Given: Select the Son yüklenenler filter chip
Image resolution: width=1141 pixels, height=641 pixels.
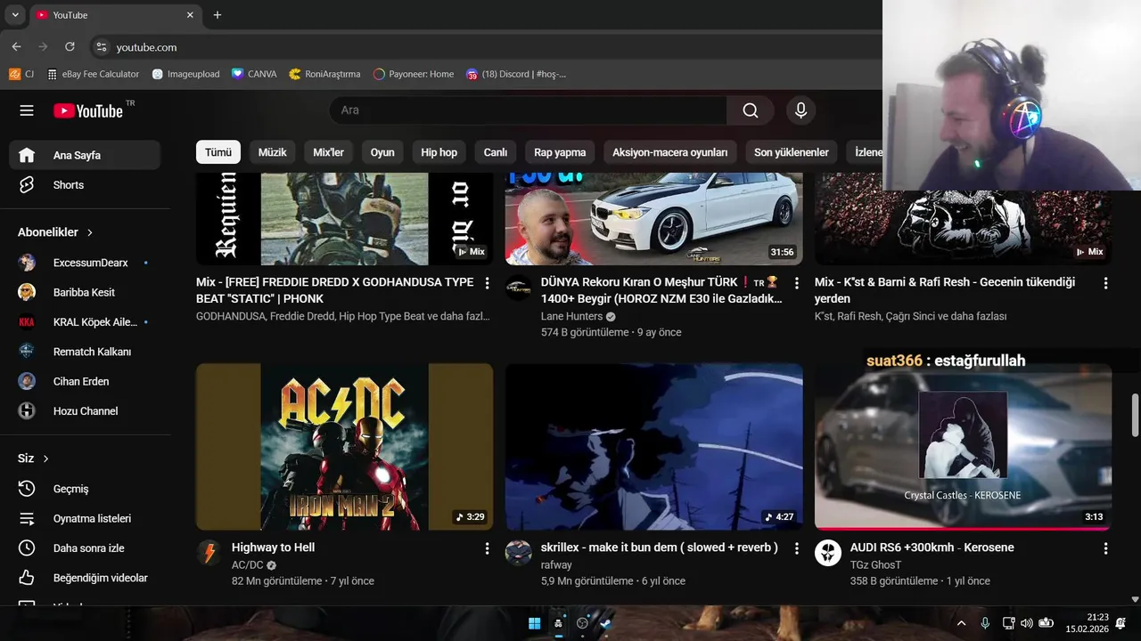Looking at the screenshot, I should pos(792,152).
